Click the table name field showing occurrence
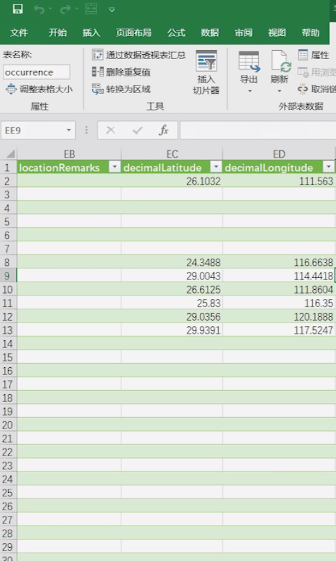Viewport: 336px width, 561px height. tap(37, 72)
